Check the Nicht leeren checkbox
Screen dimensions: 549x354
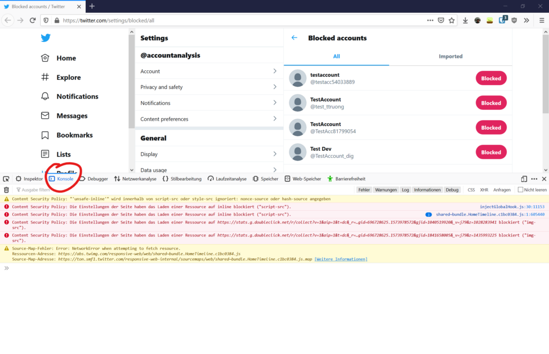click(x=520, y=190)
